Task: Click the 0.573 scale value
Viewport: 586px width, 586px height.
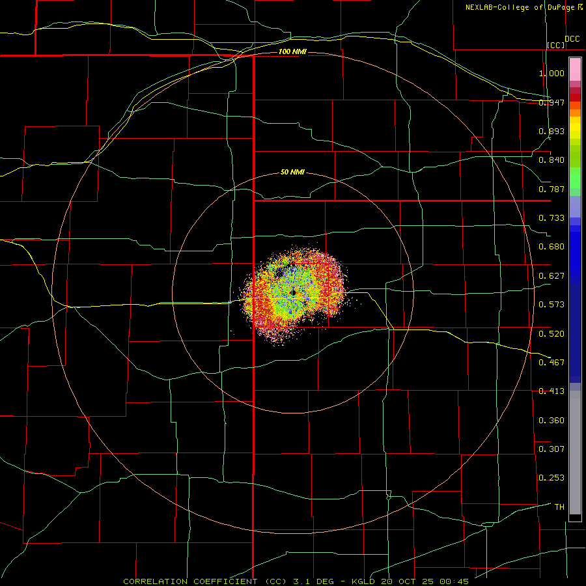Action: click(551, 305)
